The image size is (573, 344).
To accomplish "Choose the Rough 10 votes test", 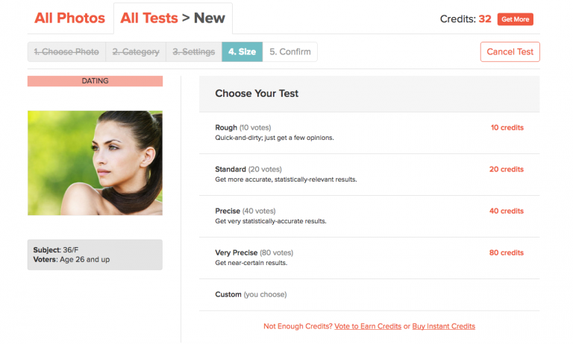I will pos(369,133).
